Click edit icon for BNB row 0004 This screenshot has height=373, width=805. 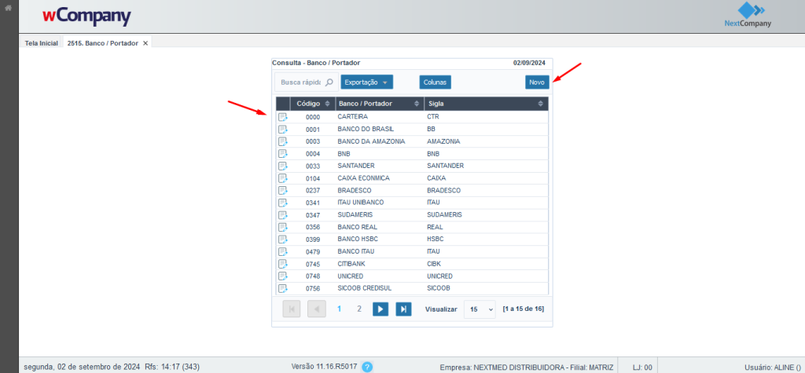[x=283, y=154]
